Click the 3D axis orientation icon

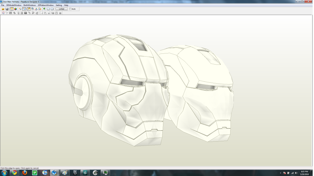(x=36, y=9)
